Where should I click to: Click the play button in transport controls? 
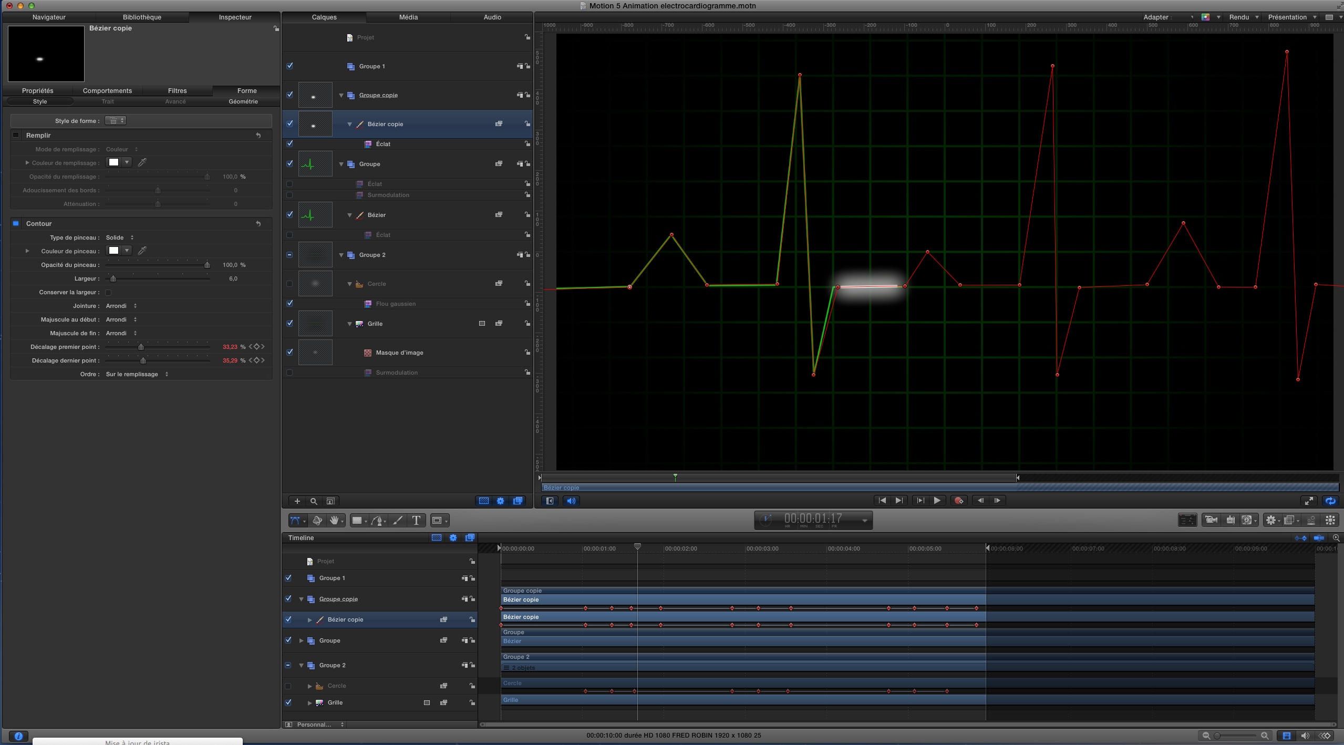tap(937, 500)
